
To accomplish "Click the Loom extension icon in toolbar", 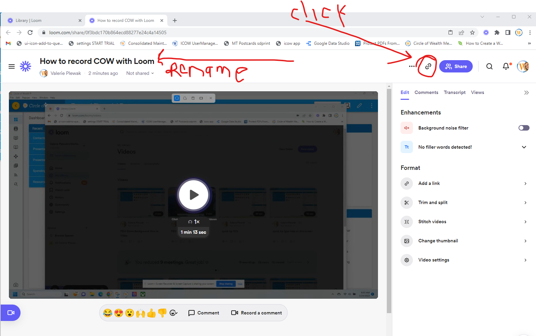I will [x=486, y=32].
